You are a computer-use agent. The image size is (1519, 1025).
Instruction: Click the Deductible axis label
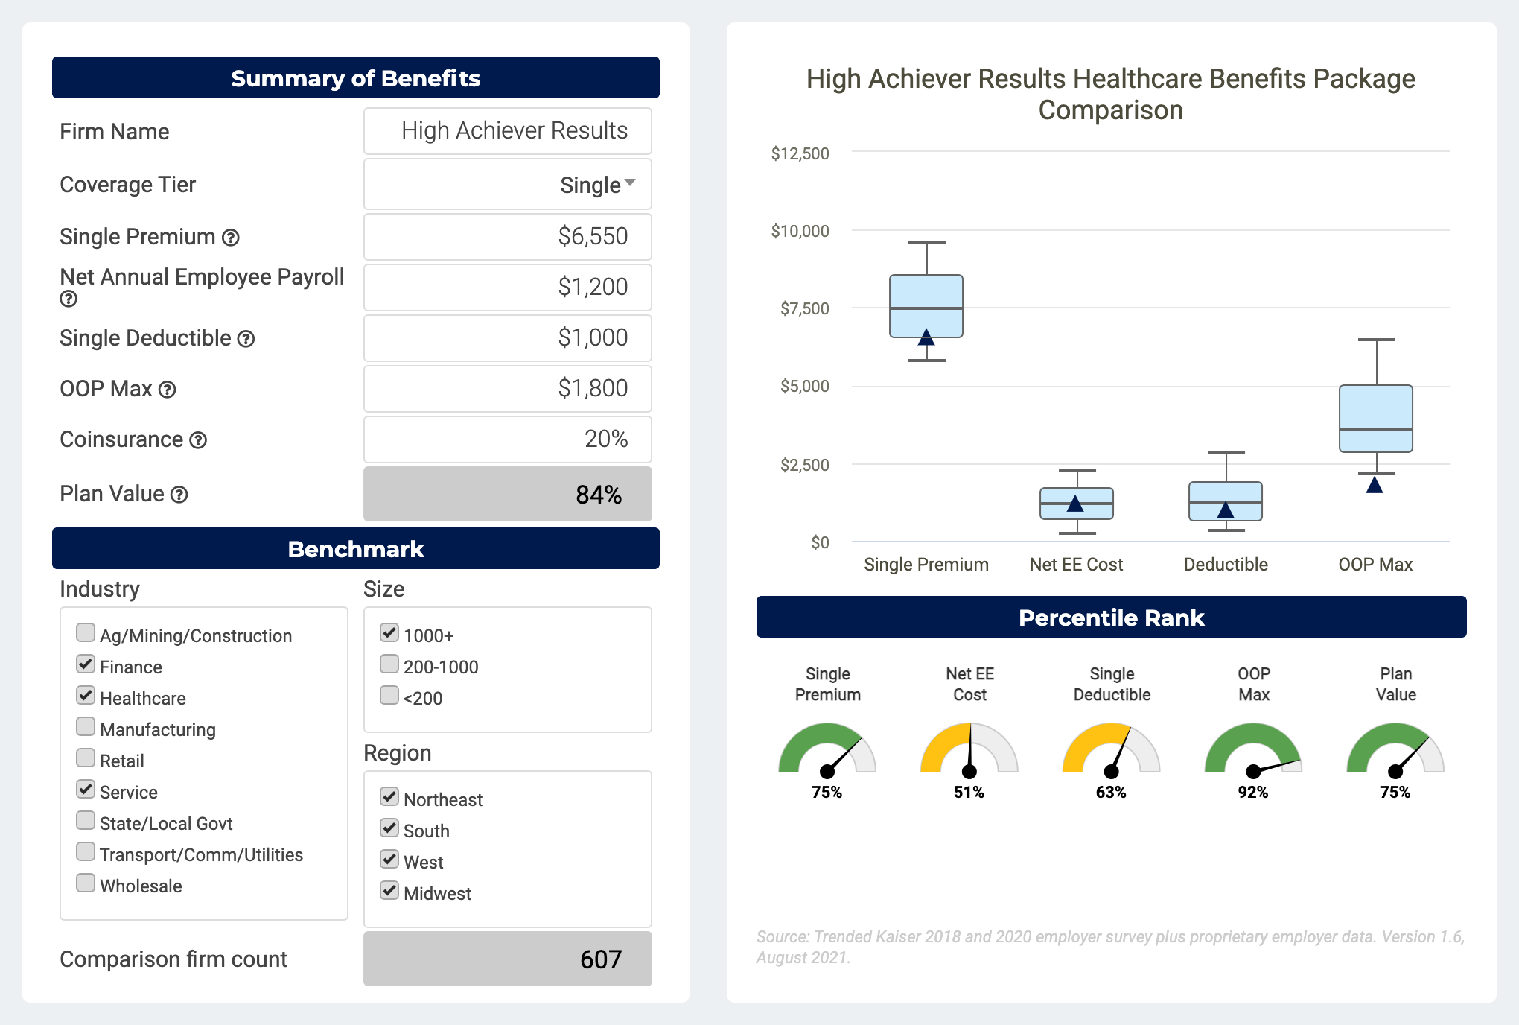pos(1226,565)
